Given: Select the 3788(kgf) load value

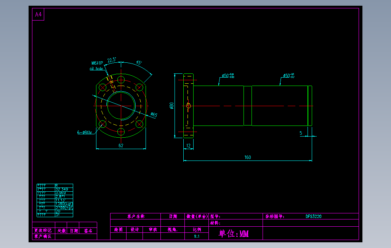Looking at the screenshot, I should 64,207.
